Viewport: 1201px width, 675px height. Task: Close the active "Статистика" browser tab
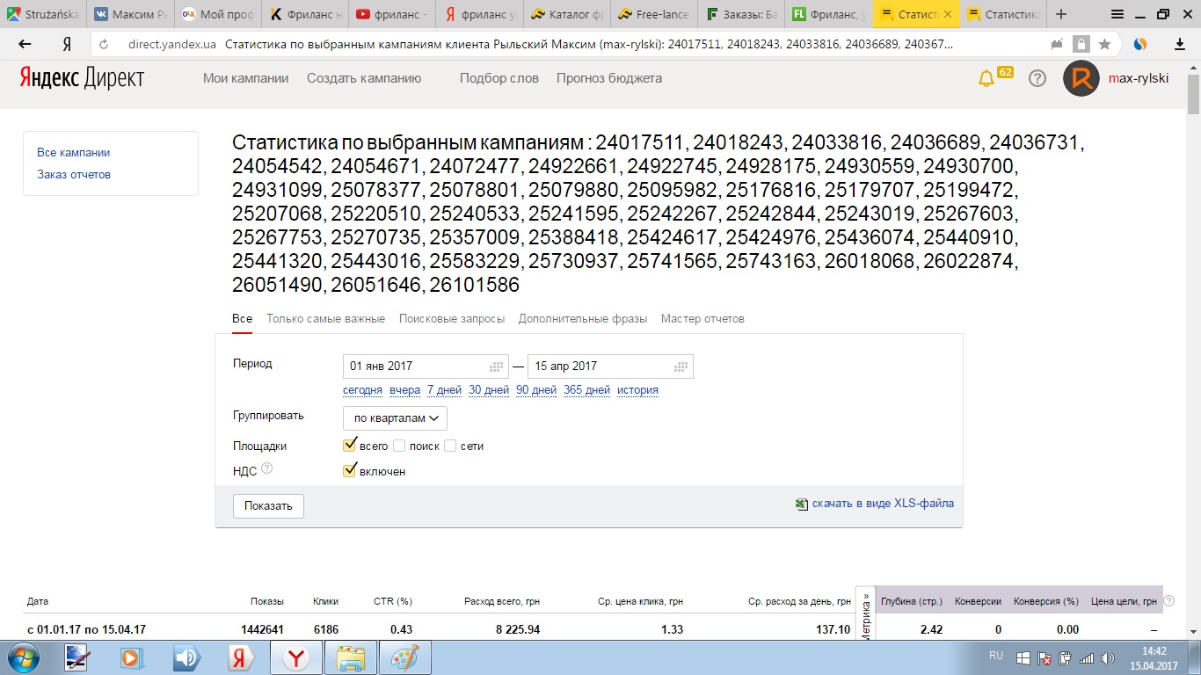pos(947,14)
